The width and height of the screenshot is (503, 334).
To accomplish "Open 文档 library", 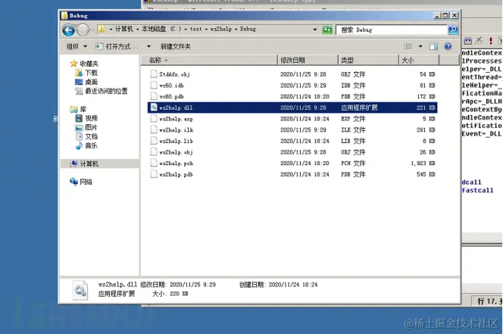I will 91,136.
